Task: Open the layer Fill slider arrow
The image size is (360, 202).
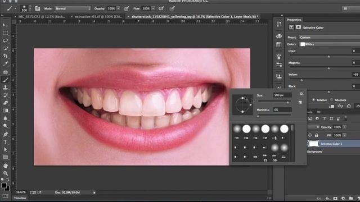Action: click(x=344, y=135)
